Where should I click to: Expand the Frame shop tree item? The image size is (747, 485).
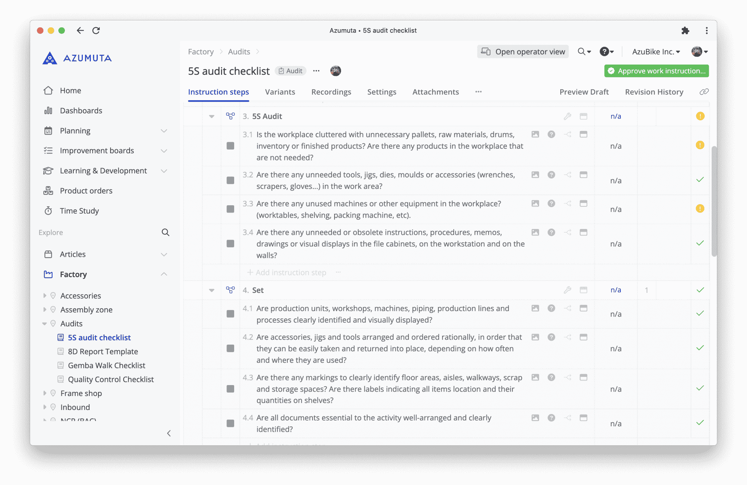(44, 393)
